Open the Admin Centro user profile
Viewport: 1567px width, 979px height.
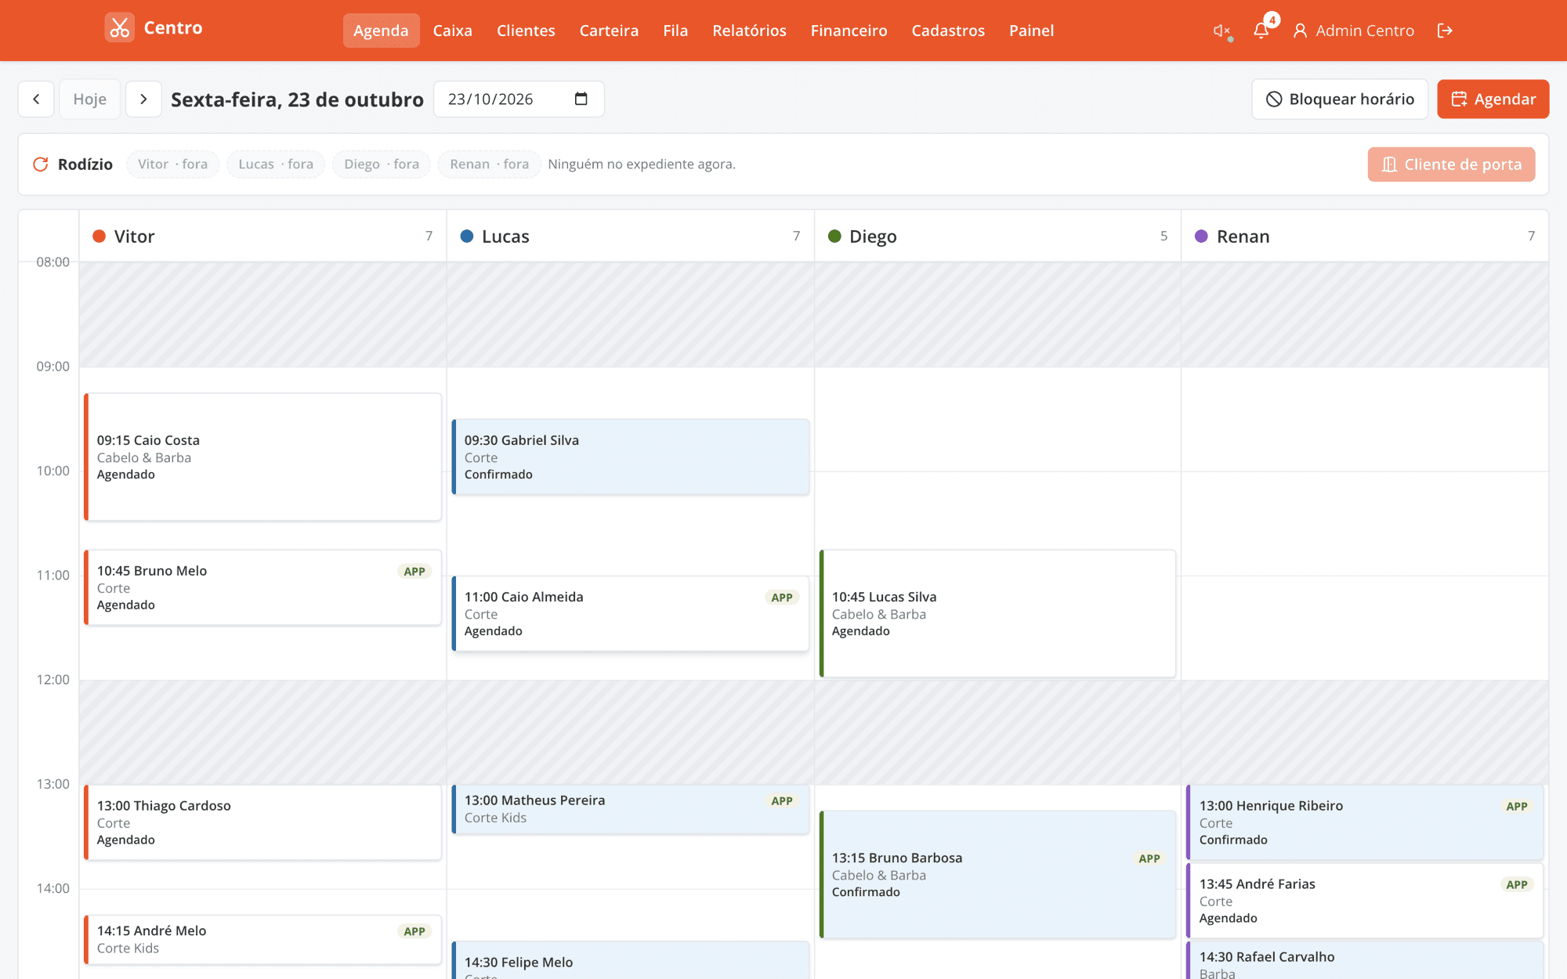click(x=1353, y=31)
